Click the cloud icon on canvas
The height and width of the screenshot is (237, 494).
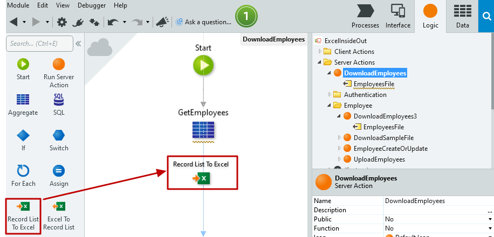tap(100, 47)
